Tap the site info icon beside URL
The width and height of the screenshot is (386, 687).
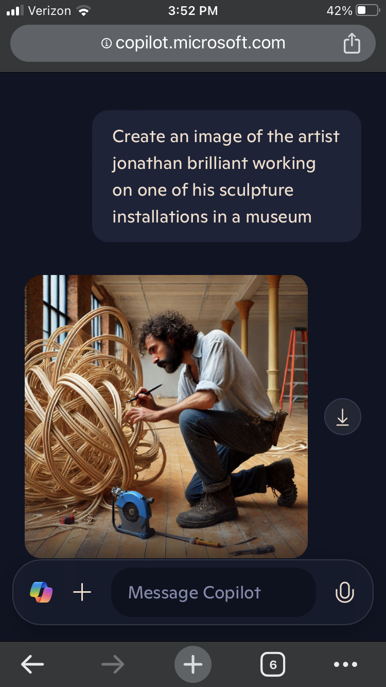[107, 44]
